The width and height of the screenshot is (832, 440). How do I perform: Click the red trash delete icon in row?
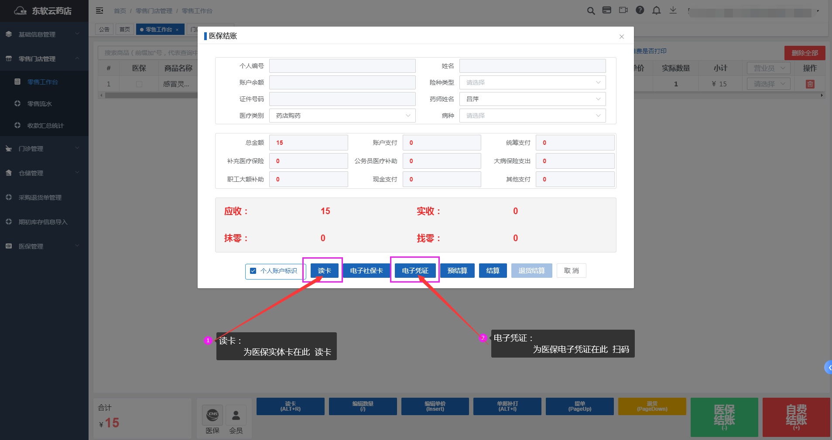pos(810,84)
